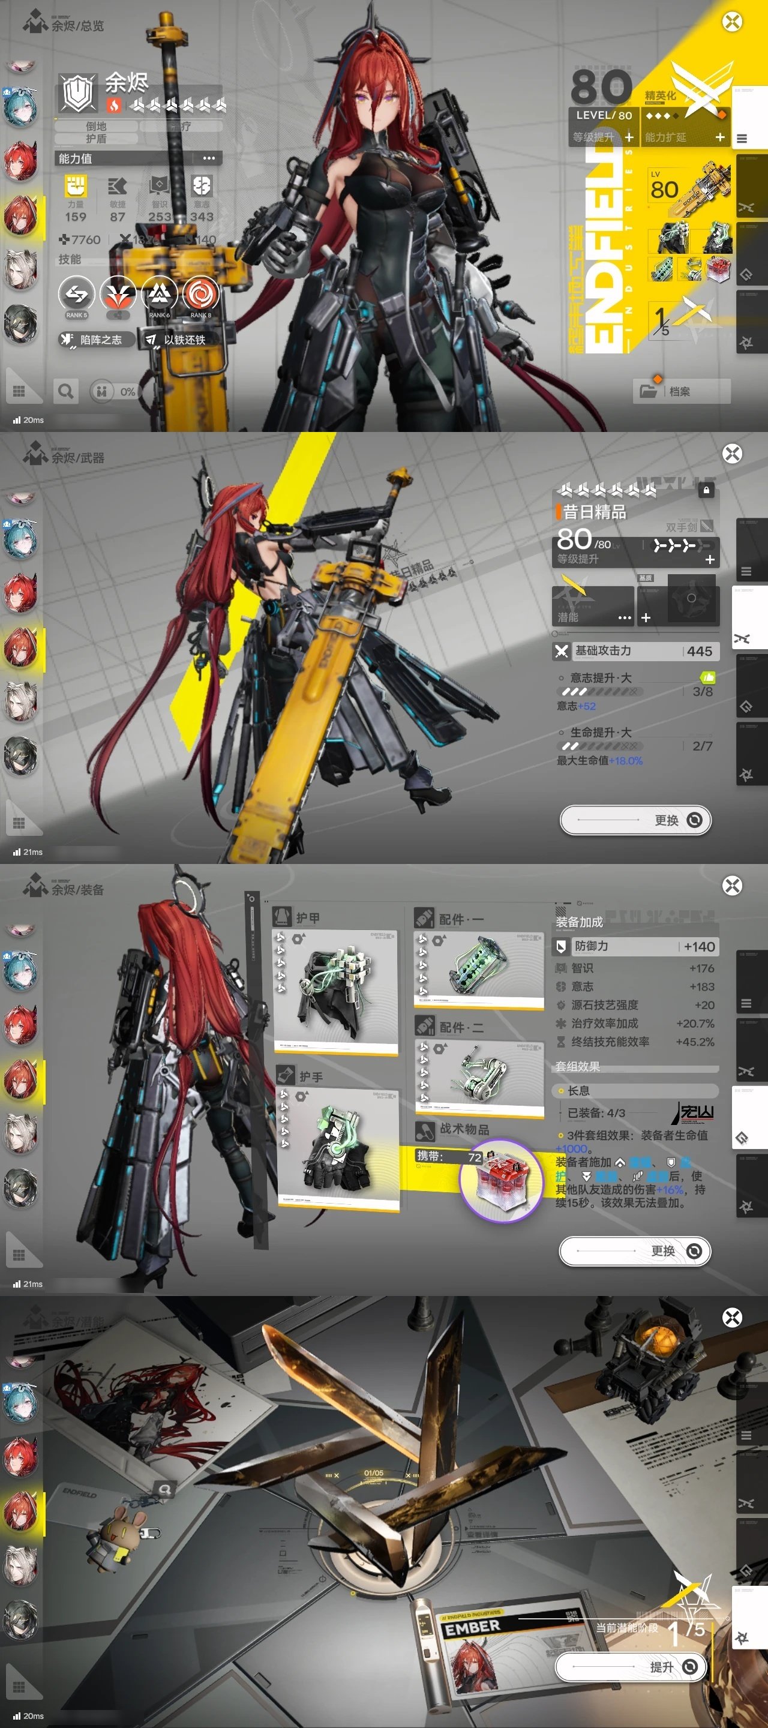Click the 01/05 potential stage dial
This screenshot has width=768, height=1728.
click(374, 1474)
